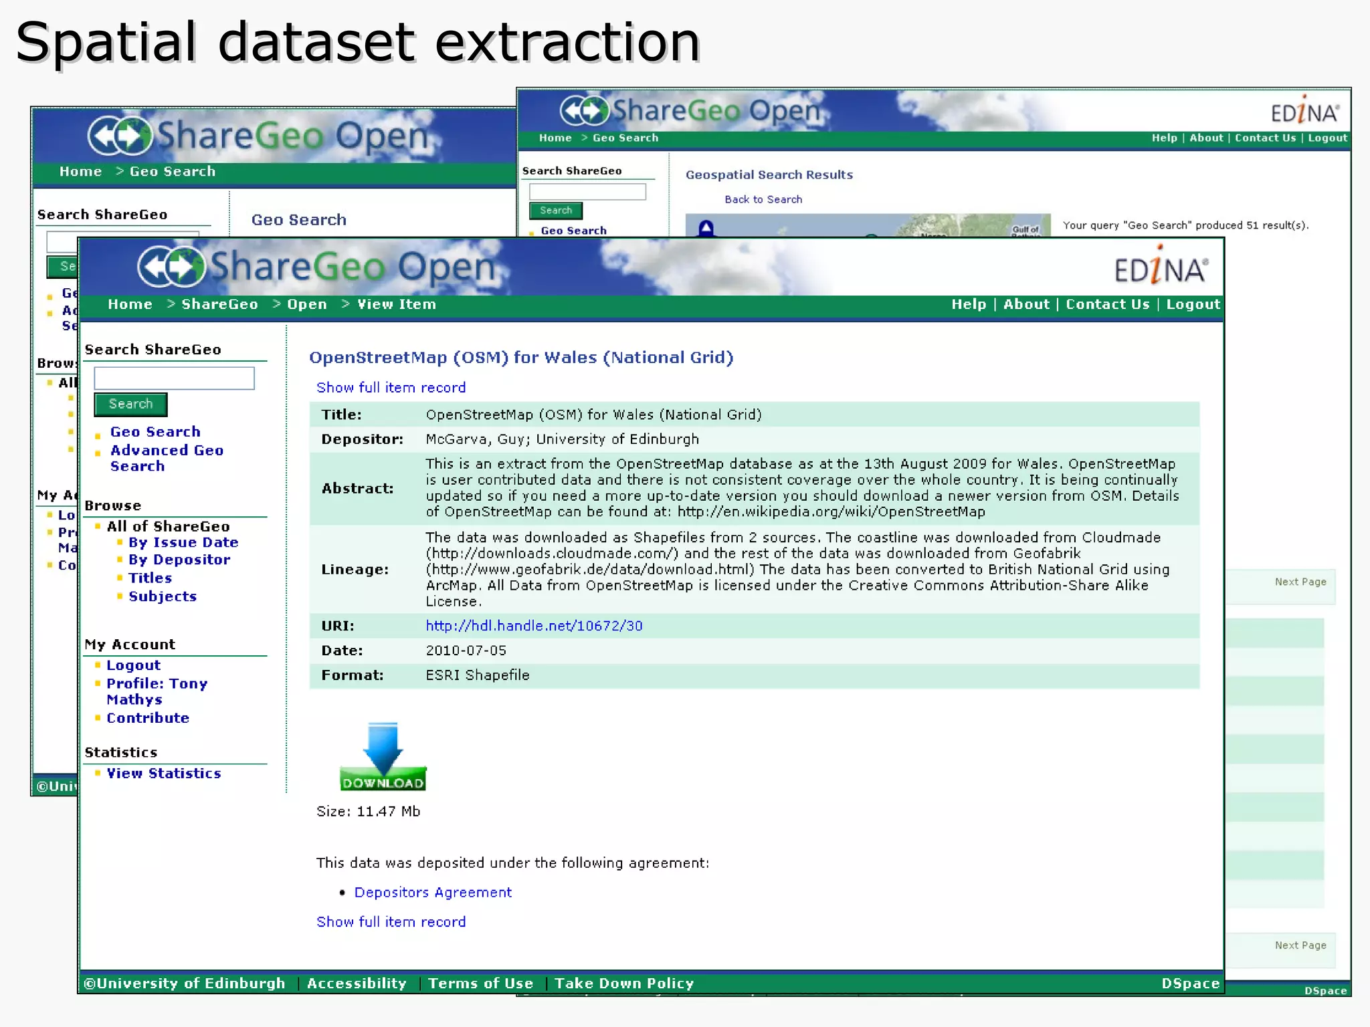This screenshot has height=1027, width=1370.
Task: Click the OpenStreetMap for Wales page heading
Action: (x=521, y=358)
